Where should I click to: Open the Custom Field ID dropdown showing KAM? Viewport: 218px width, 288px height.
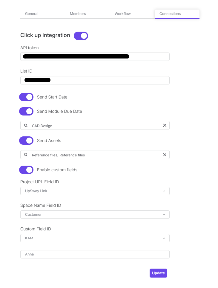coord(95,238)
